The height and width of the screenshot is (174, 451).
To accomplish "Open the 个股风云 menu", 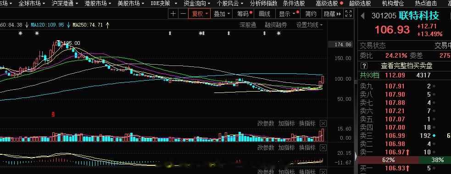I will (230, 4).
